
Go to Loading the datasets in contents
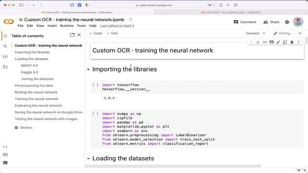pyautogui.click(x=31, y=59)
